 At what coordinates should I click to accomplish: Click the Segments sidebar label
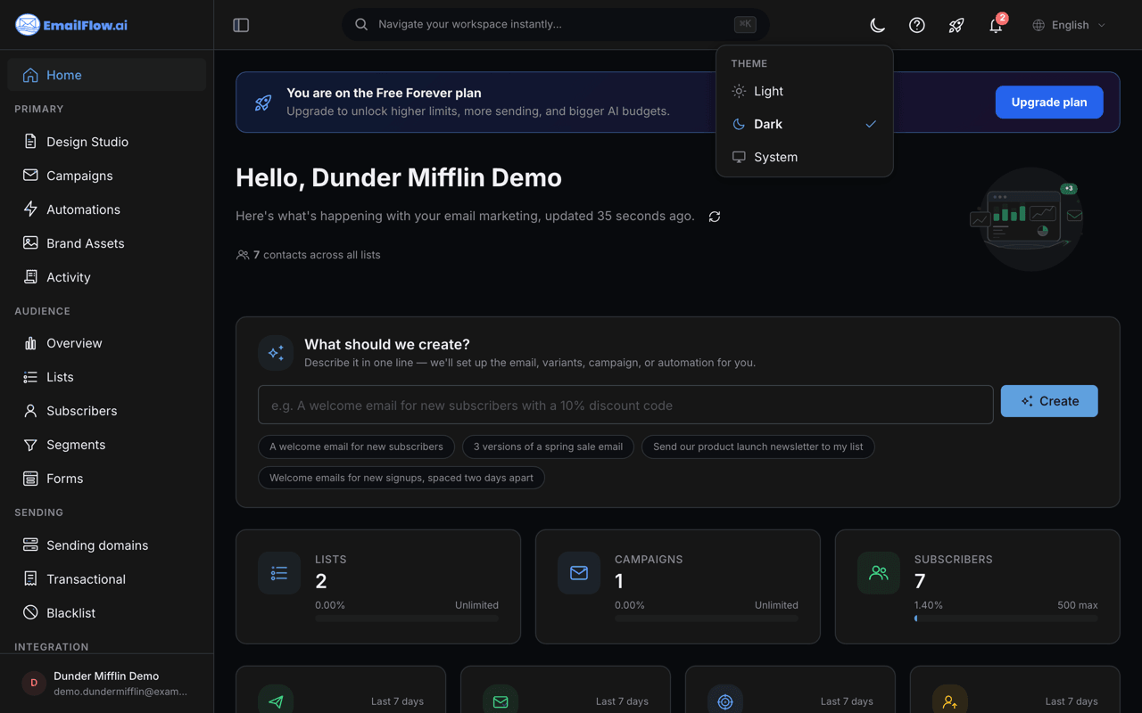point(76,445)
